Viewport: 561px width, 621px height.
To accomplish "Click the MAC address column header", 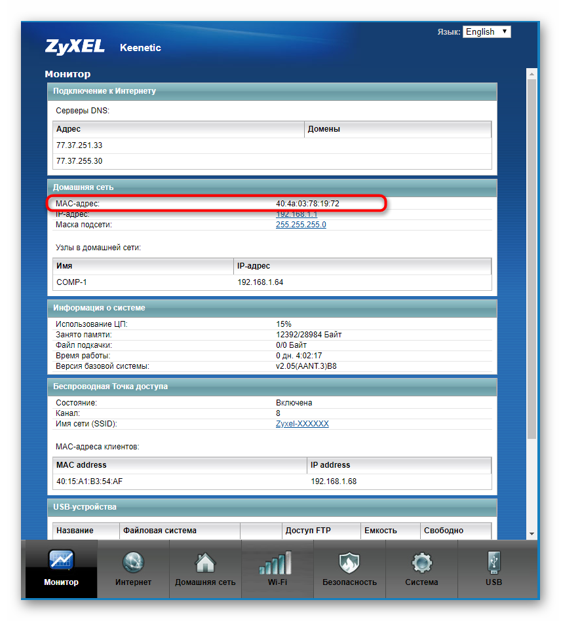I will tap(81, 465).
